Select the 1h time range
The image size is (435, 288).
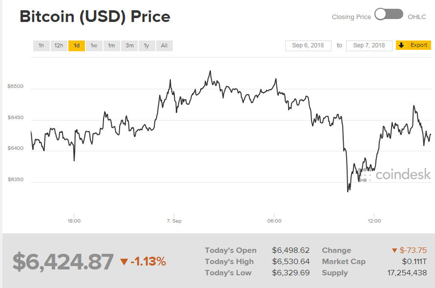pos(41,46)
